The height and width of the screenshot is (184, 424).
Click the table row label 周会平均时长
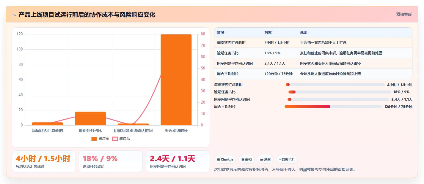coord(228,74)
